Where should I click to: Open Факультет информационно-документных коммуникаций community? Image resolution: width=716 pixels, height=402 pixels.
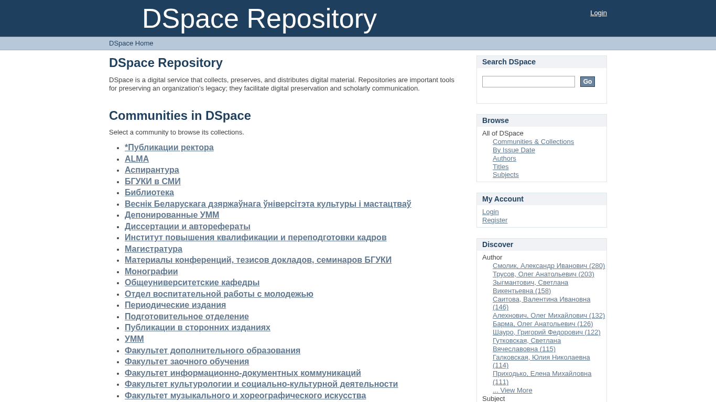click(243, 373)
